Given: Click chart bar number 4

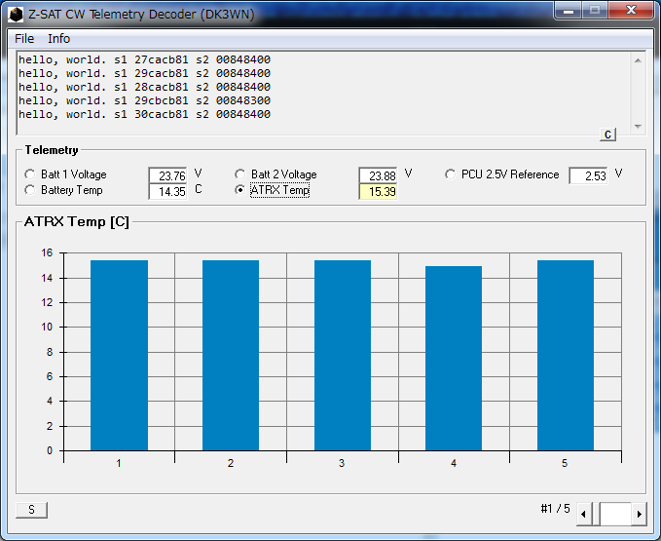Looking at the screenshot, I should point(454,359).
